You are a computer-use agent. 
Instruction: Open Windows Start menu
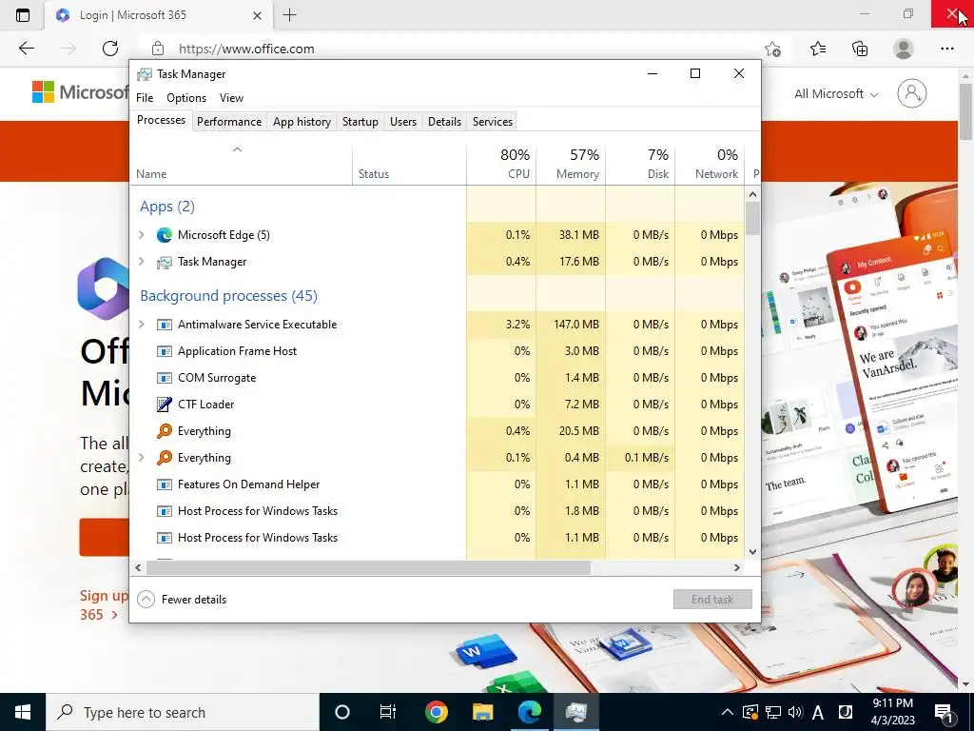pos(23,712)
